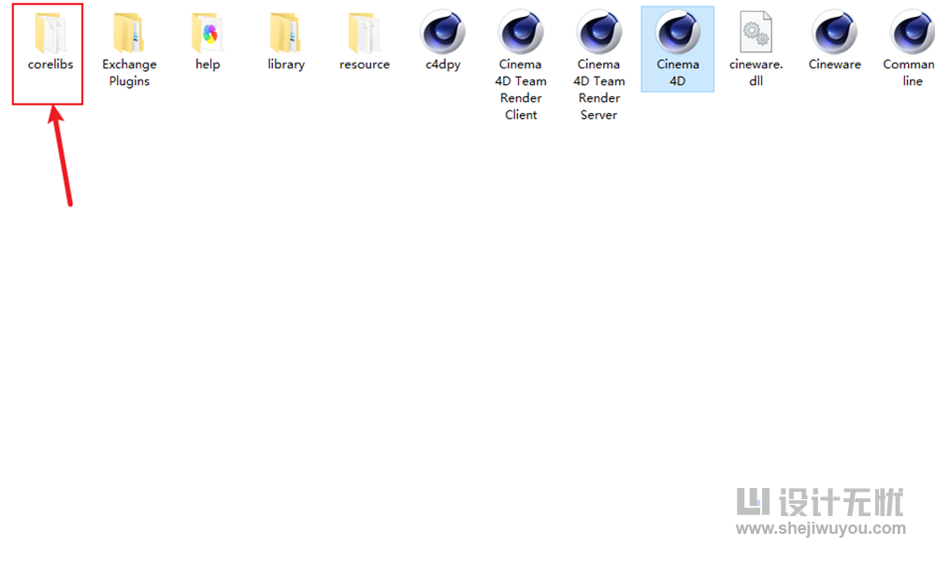Click the "help" folder name label
The image size is (935, 561).
208,65
